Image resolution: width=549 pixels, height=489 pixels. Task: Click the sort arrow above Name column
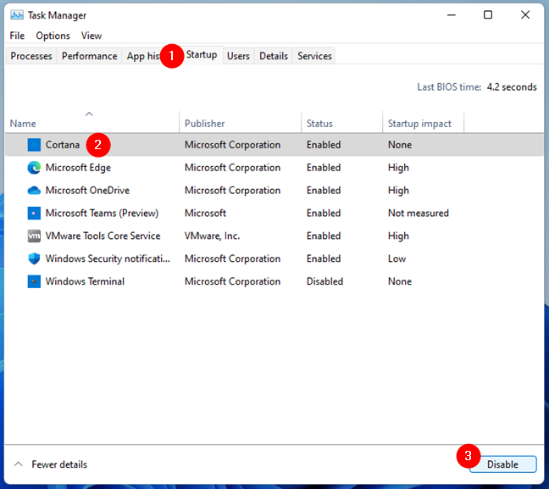[x=89, y=114]
